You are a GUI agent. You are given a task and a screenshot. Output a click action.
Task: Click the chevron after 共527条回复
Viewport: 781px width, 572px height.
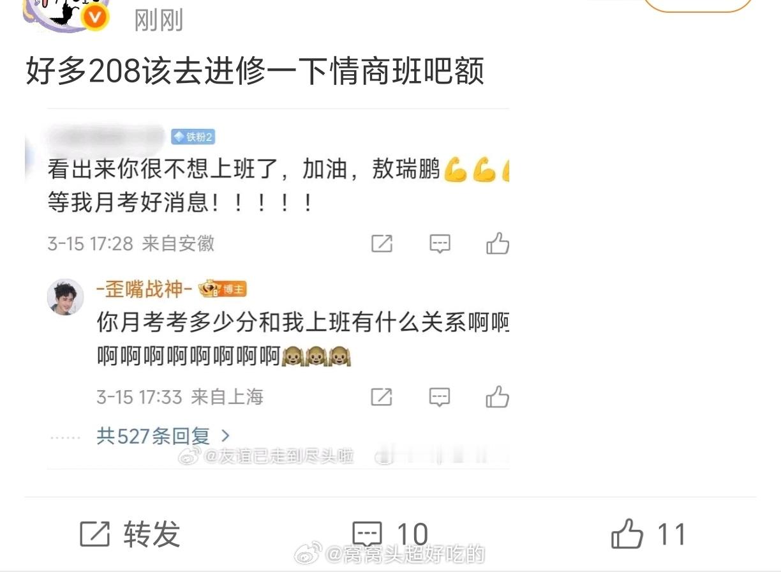(225, 437)
